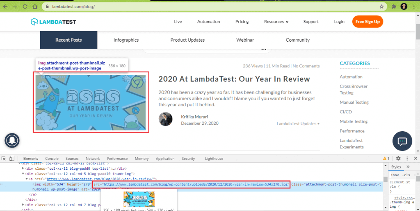Activate the DevTools element inspector icon

click(4, 158)
